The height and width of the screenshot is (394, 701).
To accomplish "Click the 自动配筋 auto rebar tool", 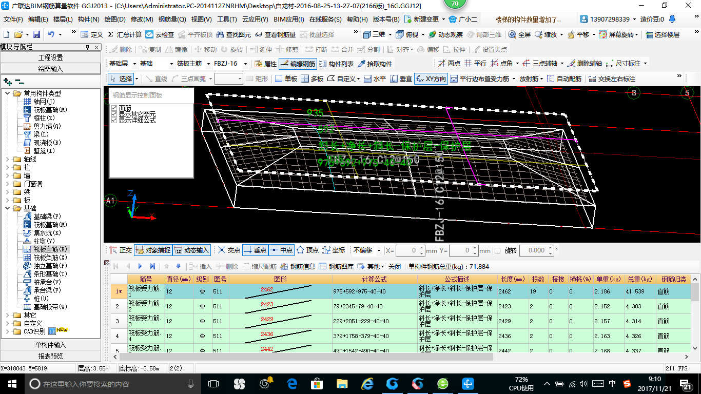I will [x=564, y=79].
